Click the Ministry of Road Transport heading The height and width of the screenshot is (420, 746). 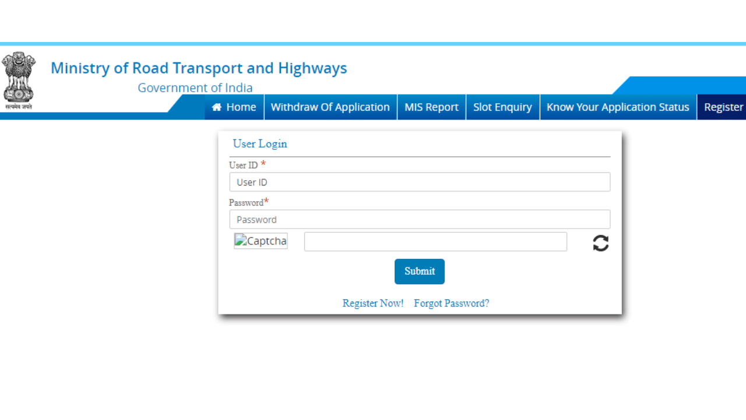coord(199,68)
